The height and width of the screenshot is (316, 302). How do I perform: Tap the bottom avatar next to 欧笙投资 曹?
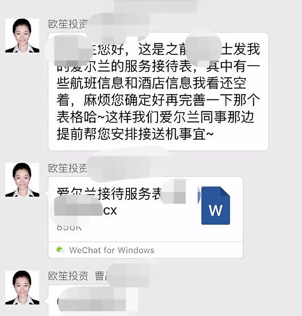click(22, 287)
